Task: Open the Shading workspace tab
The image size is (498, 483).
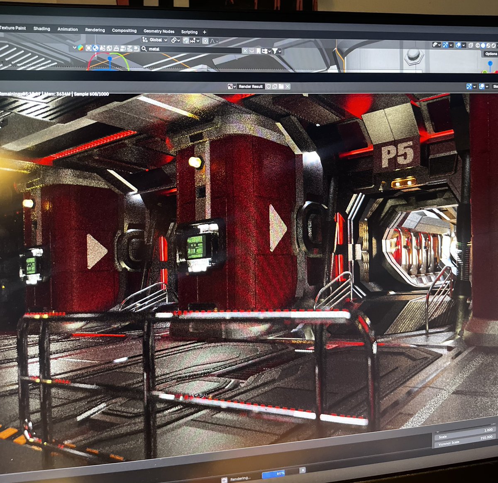Action: (41, 29)
